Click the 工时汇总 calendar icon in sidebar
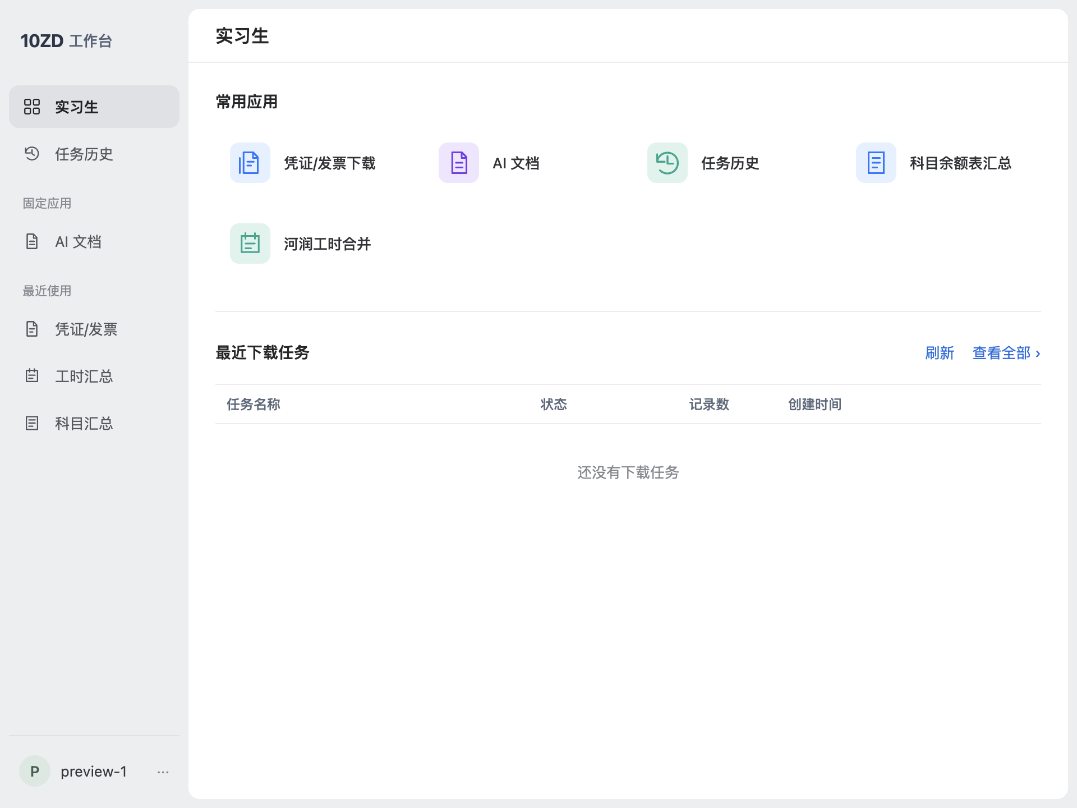This screenshot has height=808, width=1077. (x=32, y=376)
